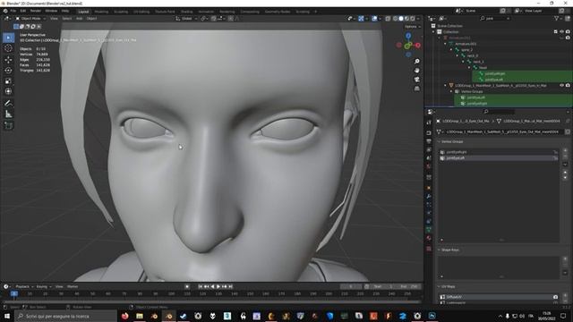Select rendered viewport shading mode
573x322 pixels.
point(413,18)
